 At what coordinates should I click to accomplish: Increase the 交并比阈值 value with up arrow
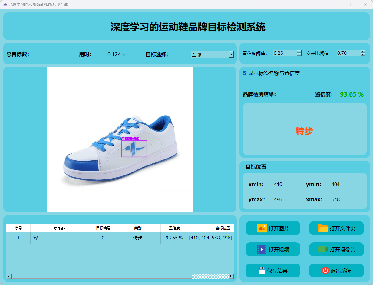tap(363, 51)
